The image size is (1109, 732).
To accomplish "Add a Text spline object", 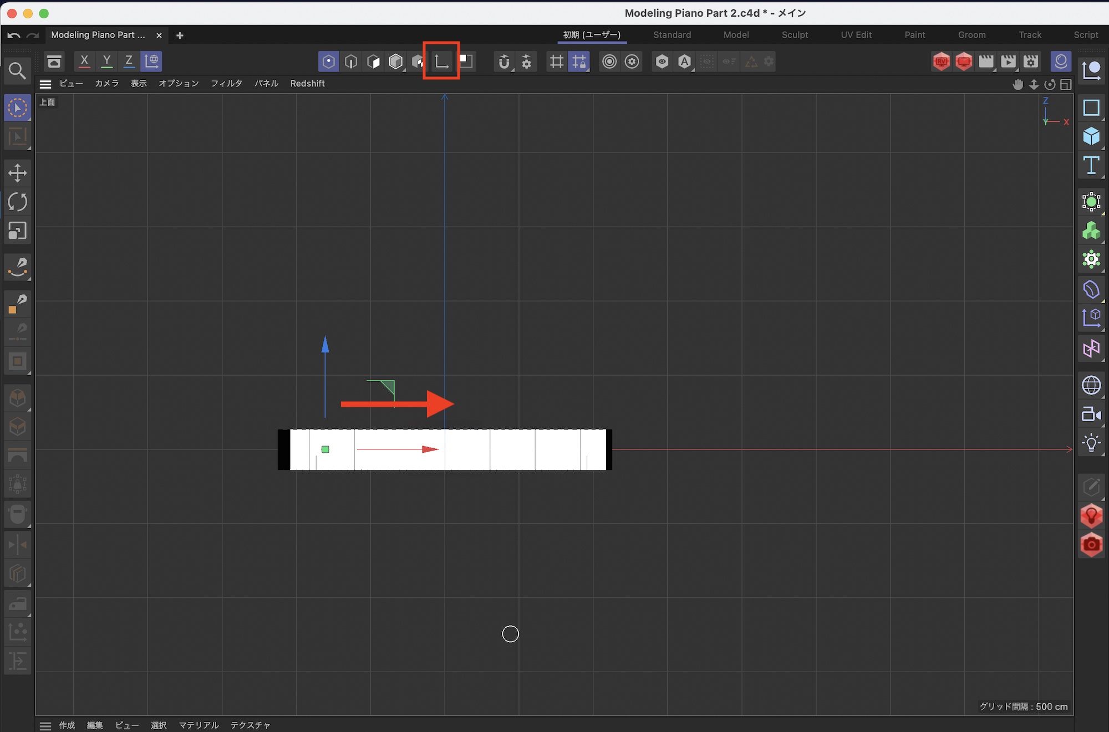I will pyautogui.click(x=1091, y=165).
